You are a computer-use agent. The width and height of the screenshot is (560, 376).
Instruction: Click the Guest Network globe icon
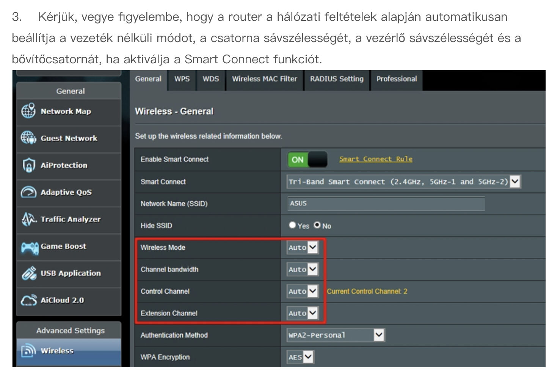28,138
